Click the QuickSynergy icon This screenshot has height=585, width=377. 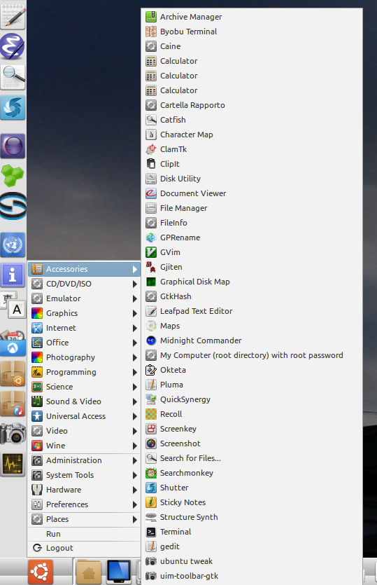click(x=151, y=399)
